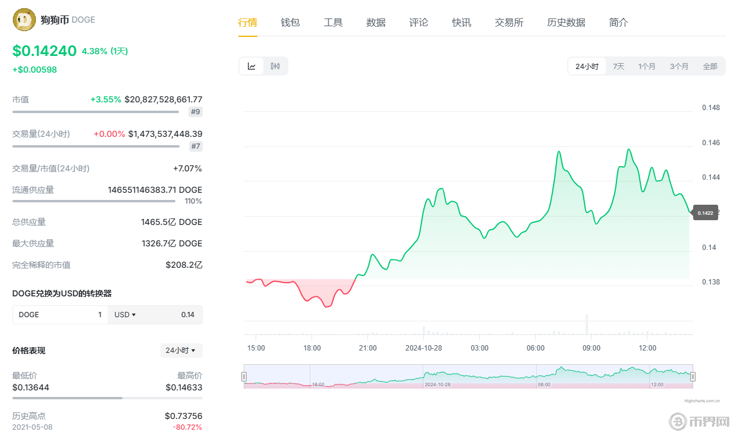The height and width of the screenshot is (438, 736).
Task: Choose the 1个月 chart range
Action: [x=647, y=66]
